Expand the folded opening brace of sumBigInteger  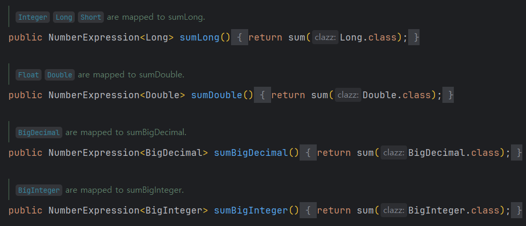[308, 210]
